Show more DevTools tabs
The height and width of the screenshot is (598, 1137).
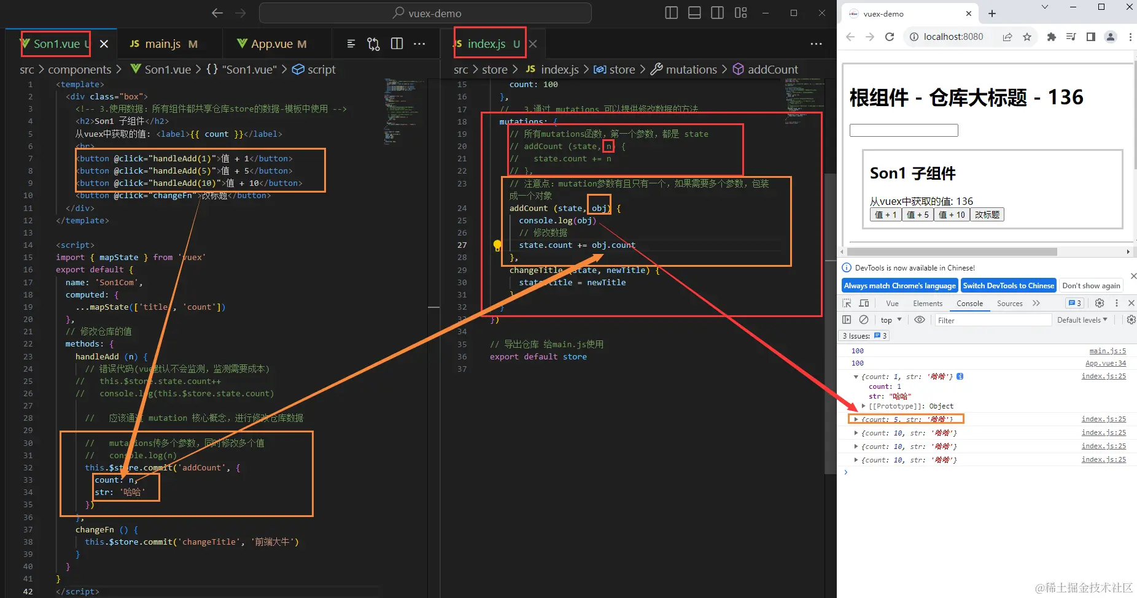[x=1036, y=303]
